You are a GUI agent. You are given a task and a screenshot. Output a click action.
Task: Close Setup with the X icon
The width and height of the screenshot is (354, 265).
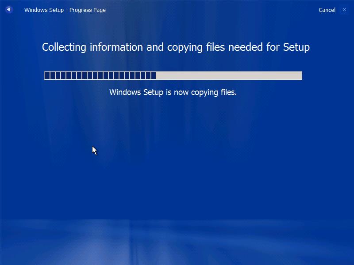point(344,10)
